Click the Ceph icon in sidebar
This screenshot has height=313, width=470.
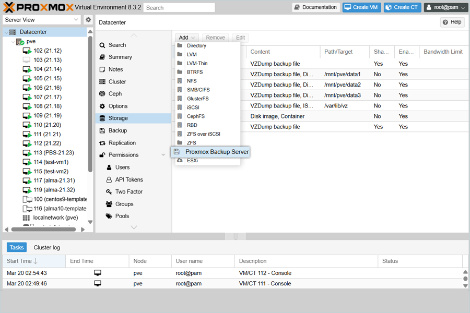coord(102,94)
